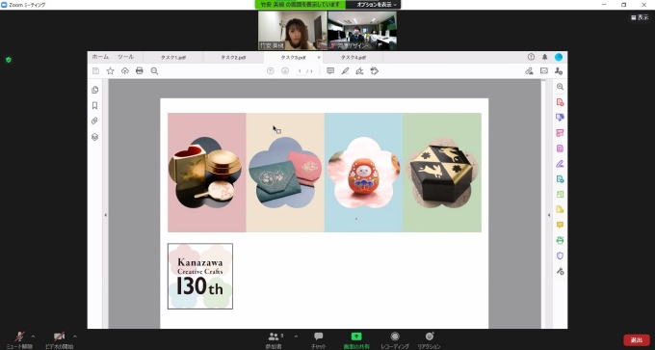The width and height of the screenshot is (655, 350).
Task: Expand the participants options arrow
Action: [x=296, y=336]
